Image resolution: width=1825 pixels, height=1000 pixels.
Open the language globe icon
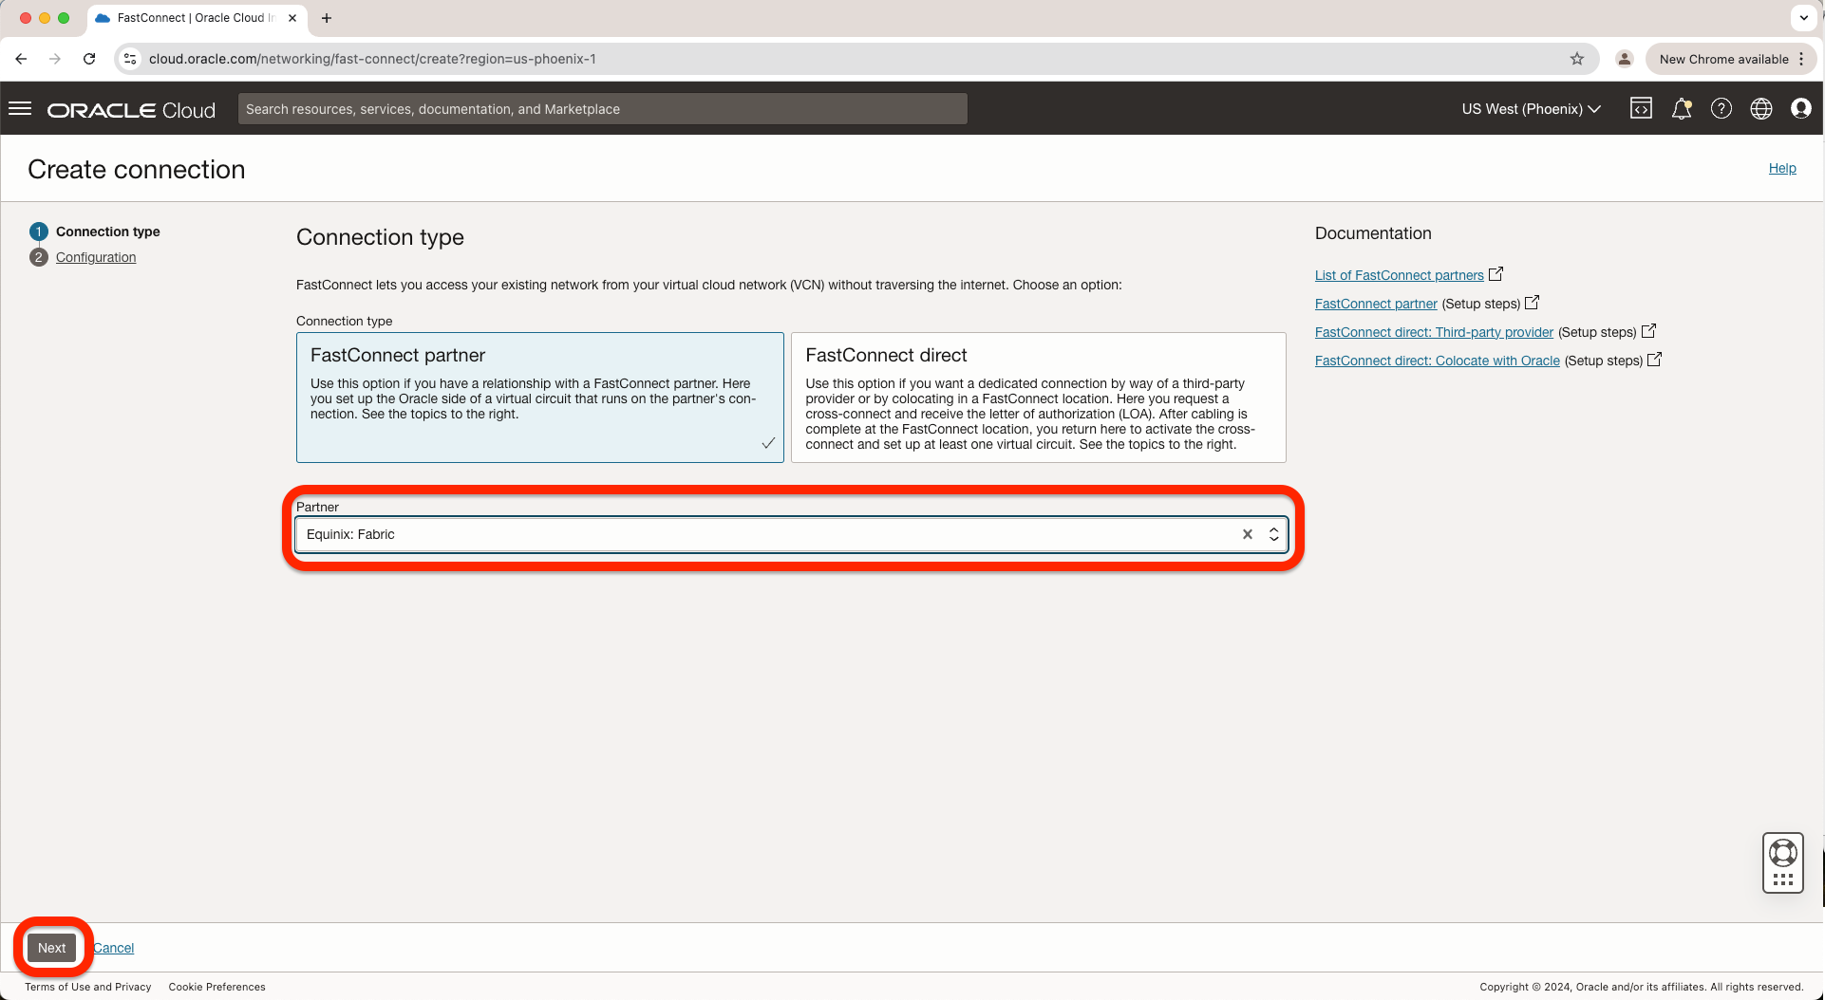1761,109
